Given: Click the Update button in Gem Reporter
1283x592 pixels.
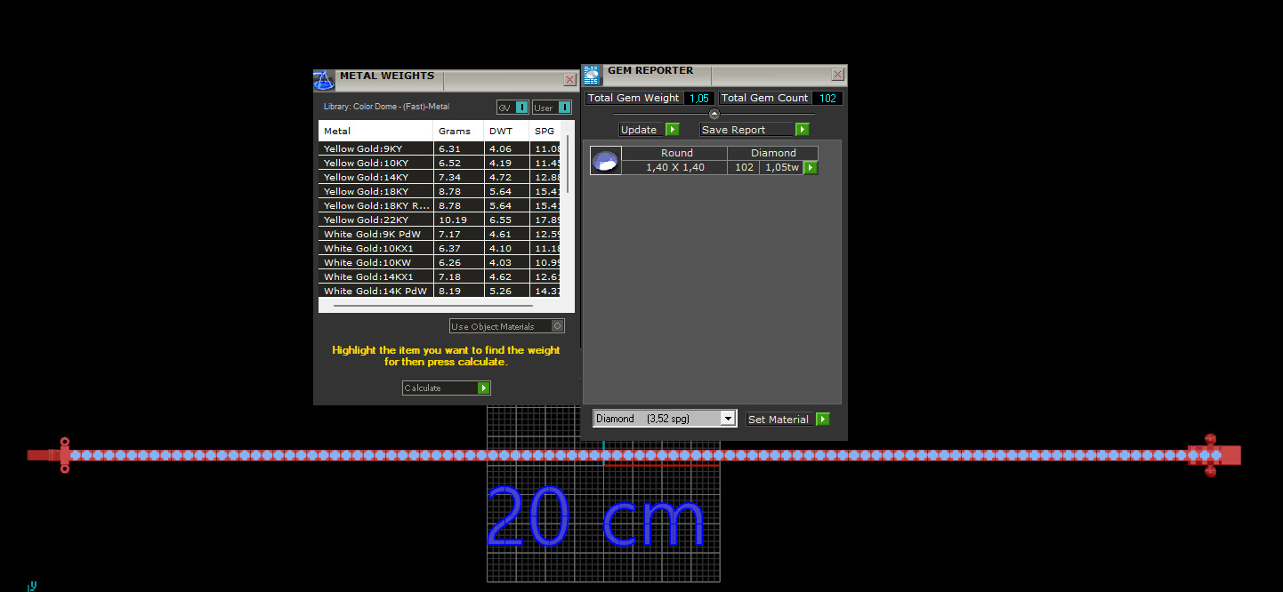Looking at the screenshot, I should point(650,130).
